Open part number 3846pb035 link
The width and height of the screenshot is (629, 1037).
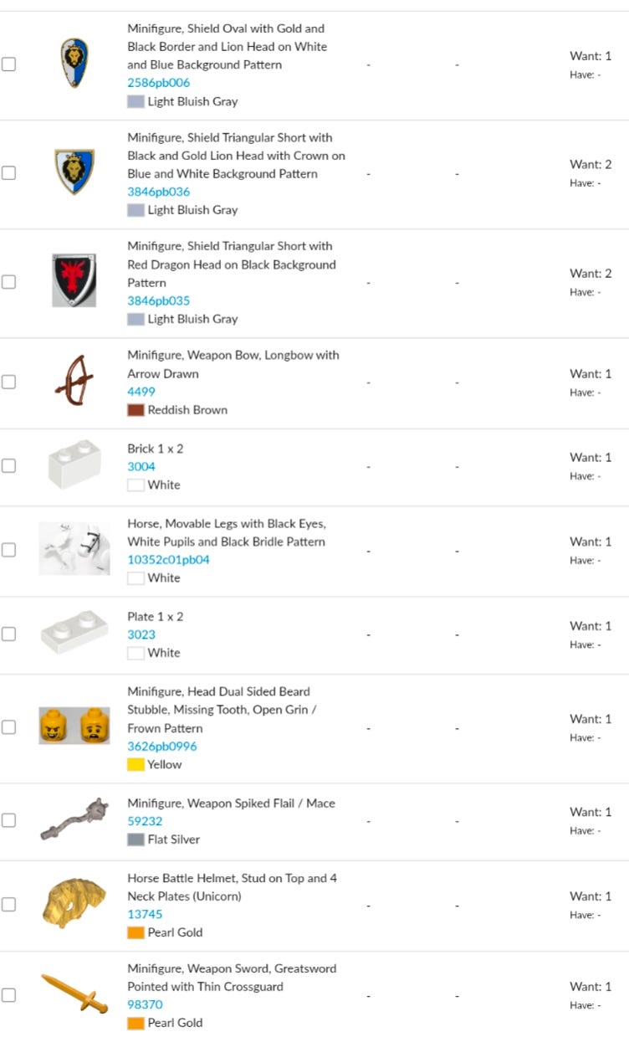[158, 300]
